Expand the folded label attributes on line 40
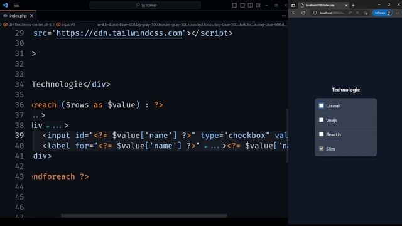 (212, 146)
